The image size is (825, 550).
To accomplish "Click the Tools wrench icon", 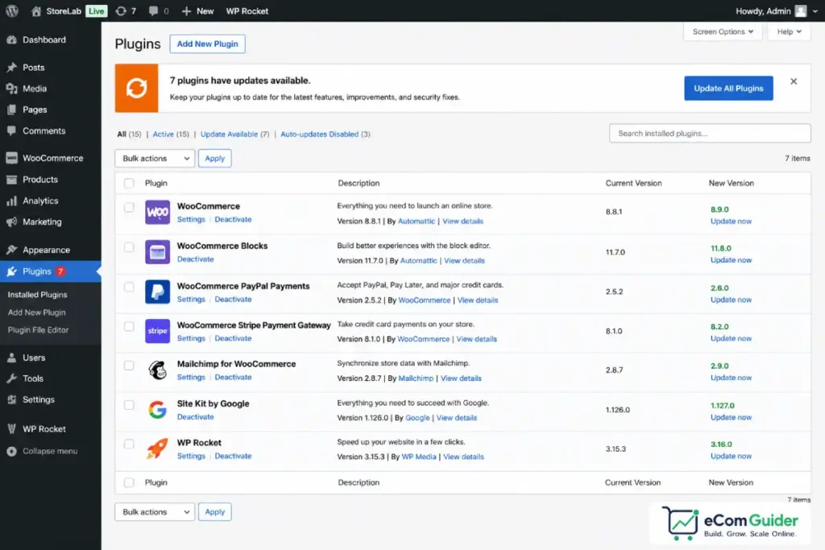I will click(11, 378).
